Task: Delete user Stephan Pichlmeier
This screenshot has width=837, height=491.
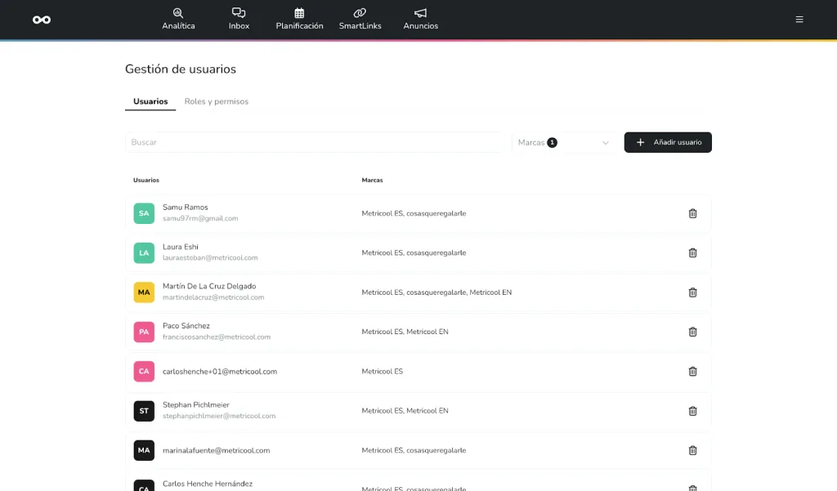Action: [x=692, y=411]
